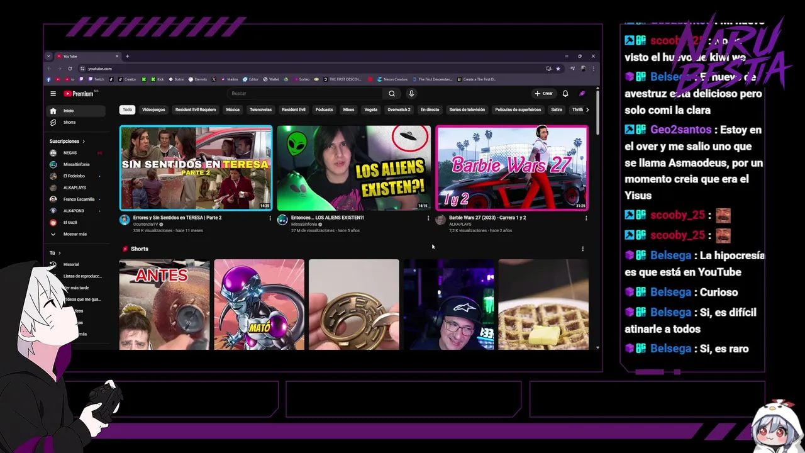Open the Errores y Sin Sentidos en TERESA title
This screenshot has width=805, height=453.
click(x=177, y=218)
